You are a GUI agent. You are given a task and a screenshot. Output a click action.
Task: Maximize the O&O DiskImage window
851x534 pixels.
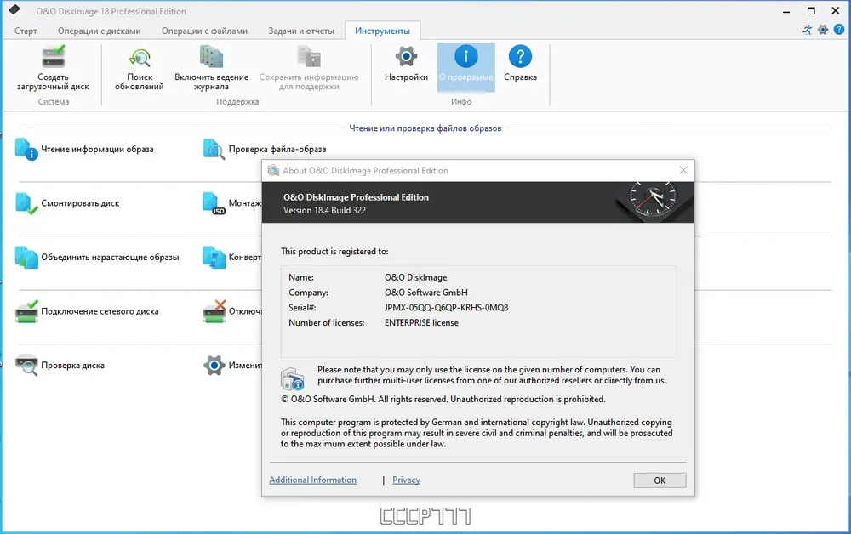coord(811,10)
